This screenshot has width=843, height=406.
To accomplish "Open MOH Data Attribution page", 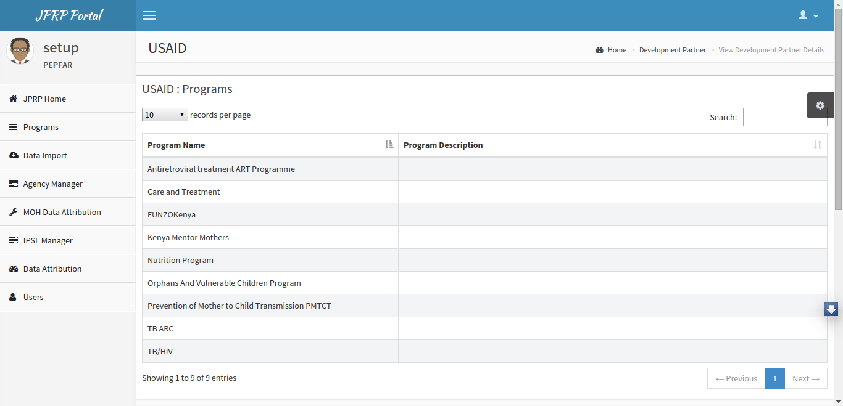I will (x=68, y=212).
